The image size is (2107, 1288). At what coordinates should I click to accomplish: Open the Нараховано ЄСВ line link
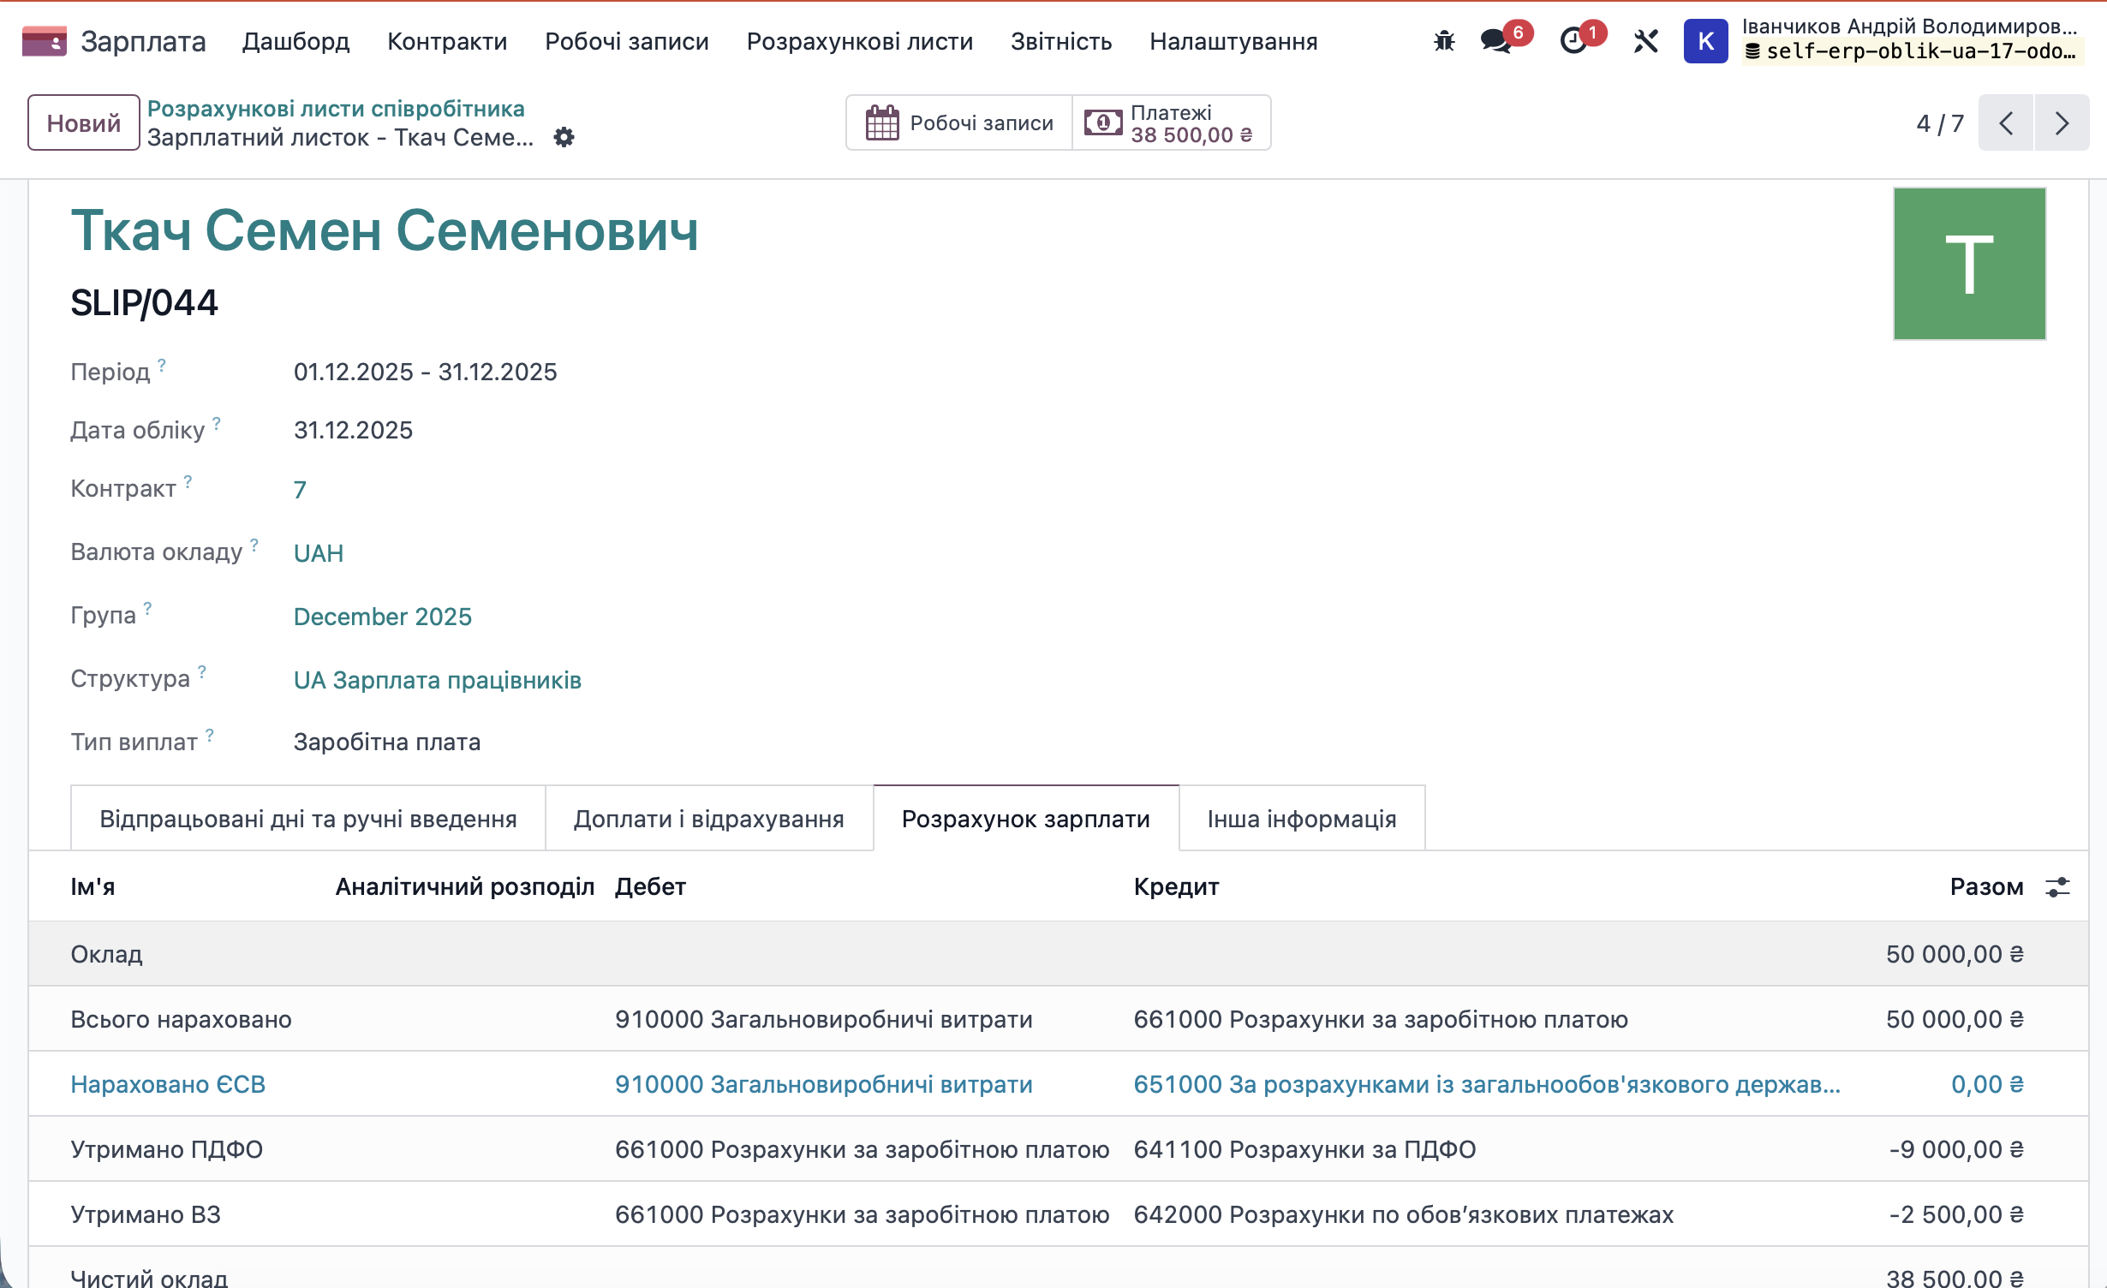tap(168, 1084)
